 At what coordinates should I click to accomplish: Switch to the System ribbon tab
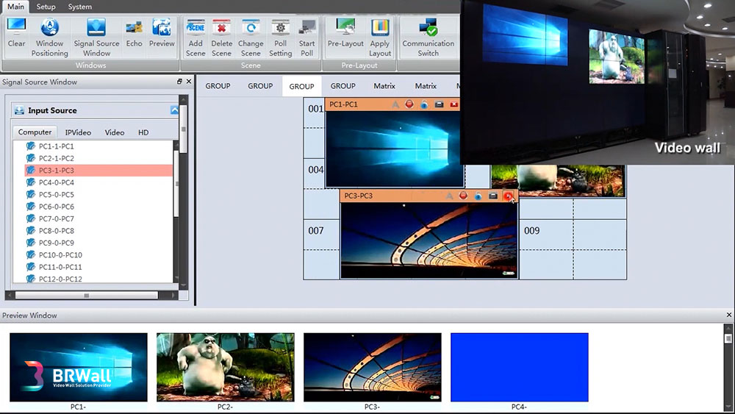tap(79, 7)
